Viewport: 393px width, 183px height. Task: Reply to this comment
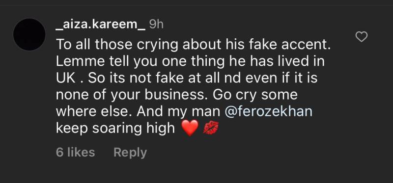coord(130,153)
